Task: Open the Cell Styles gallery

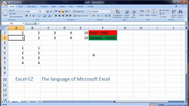Action: tap(134, 14)
